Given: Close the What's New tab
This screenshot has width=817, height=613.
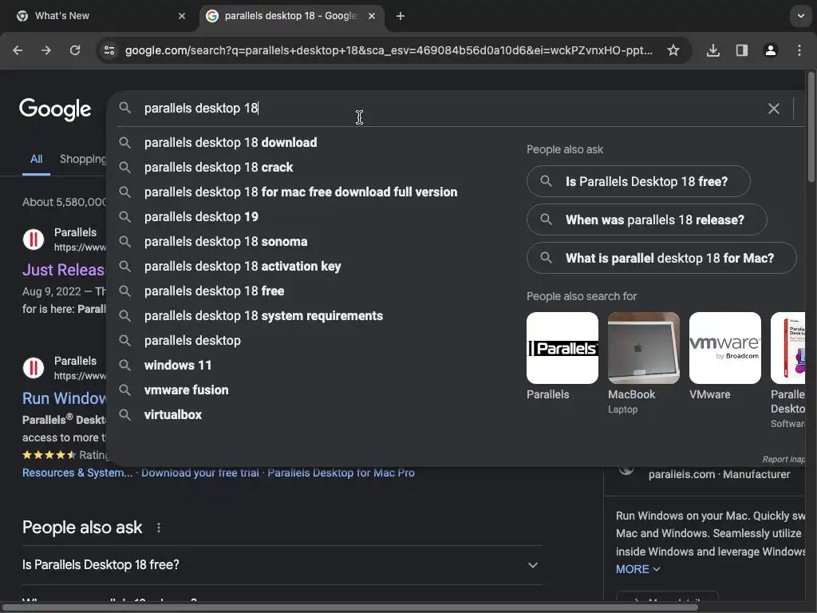Looking at the screenshot, I should point(182,16).
